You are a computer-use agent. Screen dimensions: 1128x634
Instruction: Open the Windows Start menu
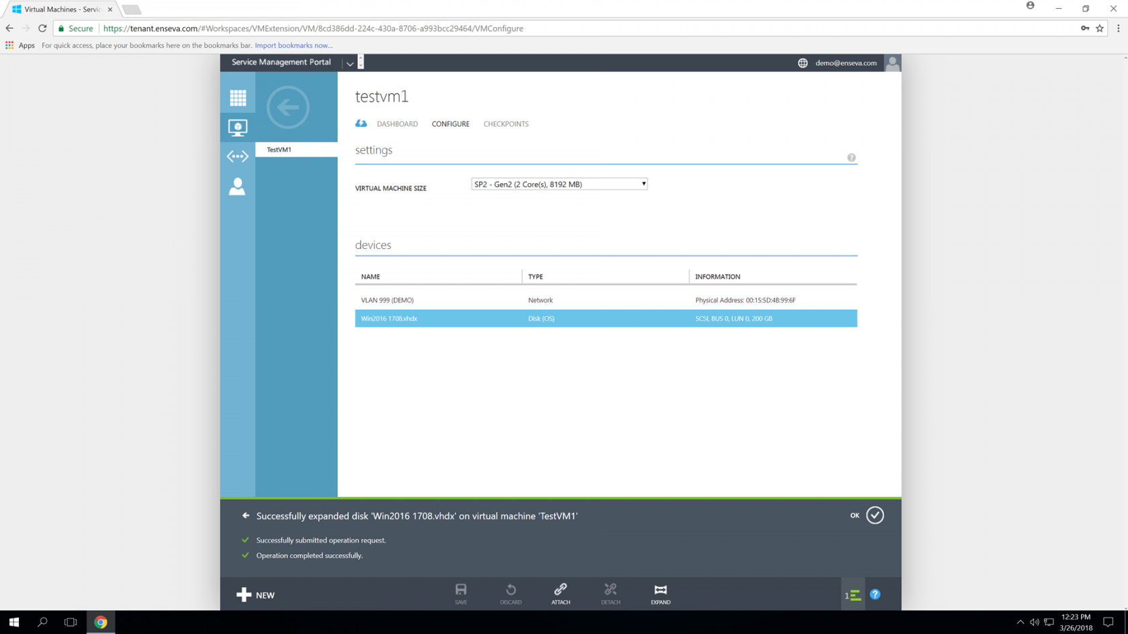tap(14, 622)
